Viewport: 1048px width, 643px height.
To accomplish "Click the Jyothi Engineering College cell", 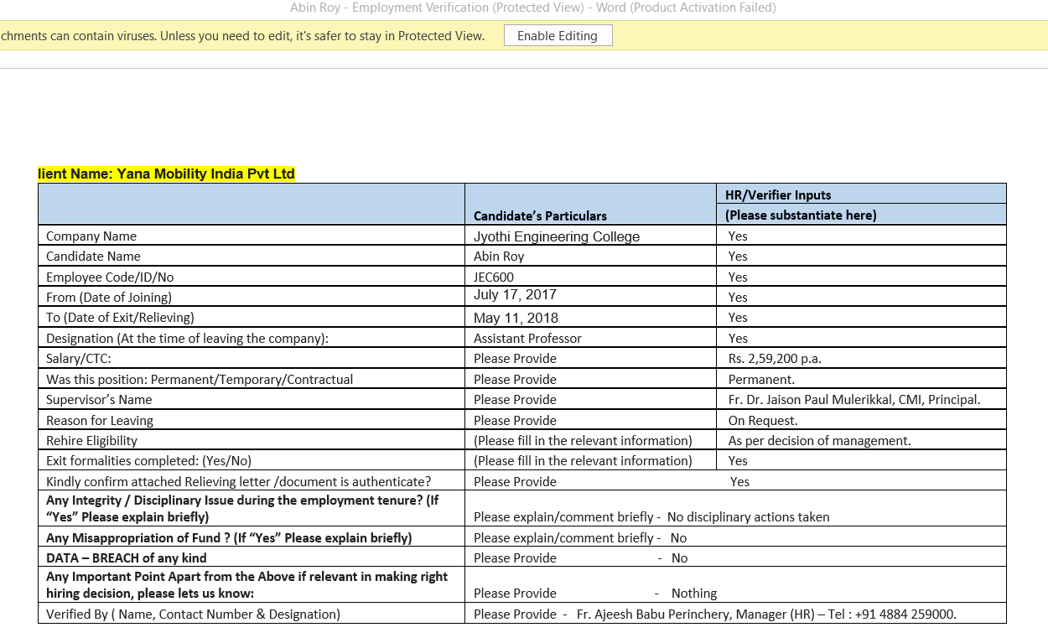I will coord(556,236).
